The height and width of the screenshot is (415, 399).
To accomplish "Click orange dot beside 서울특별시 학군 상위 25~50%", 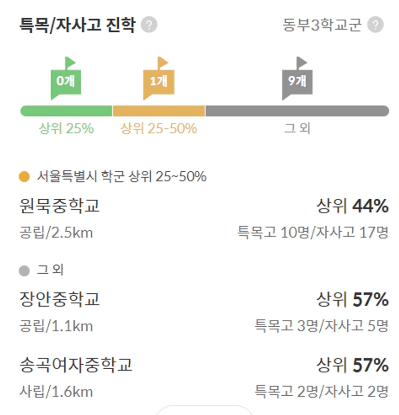I will click(24, 177).
